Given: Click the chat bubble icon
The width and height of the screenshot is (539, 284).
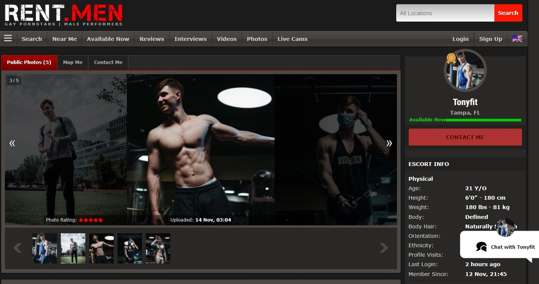Looking at the screenshot, I should click(481, 247).
